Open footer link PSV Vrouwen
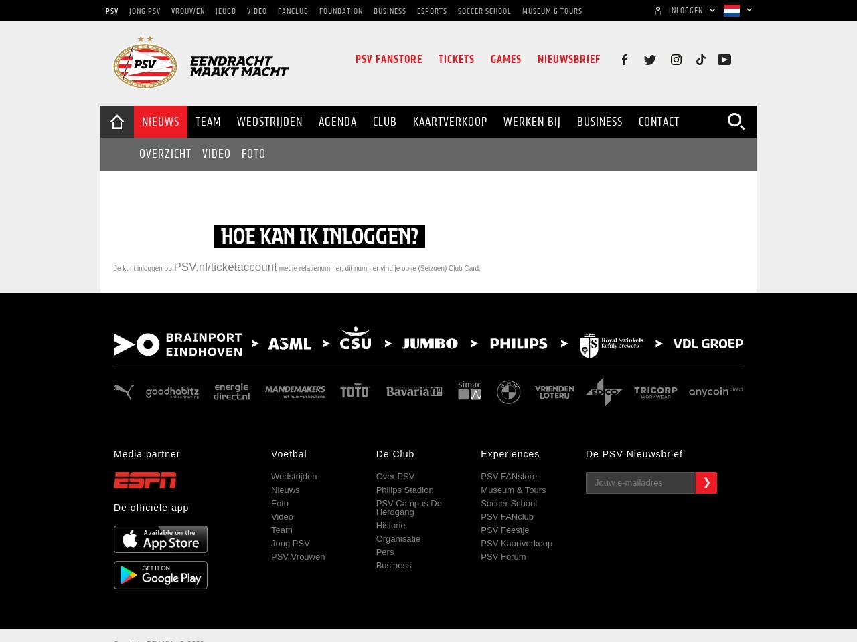 click(298, 557)
